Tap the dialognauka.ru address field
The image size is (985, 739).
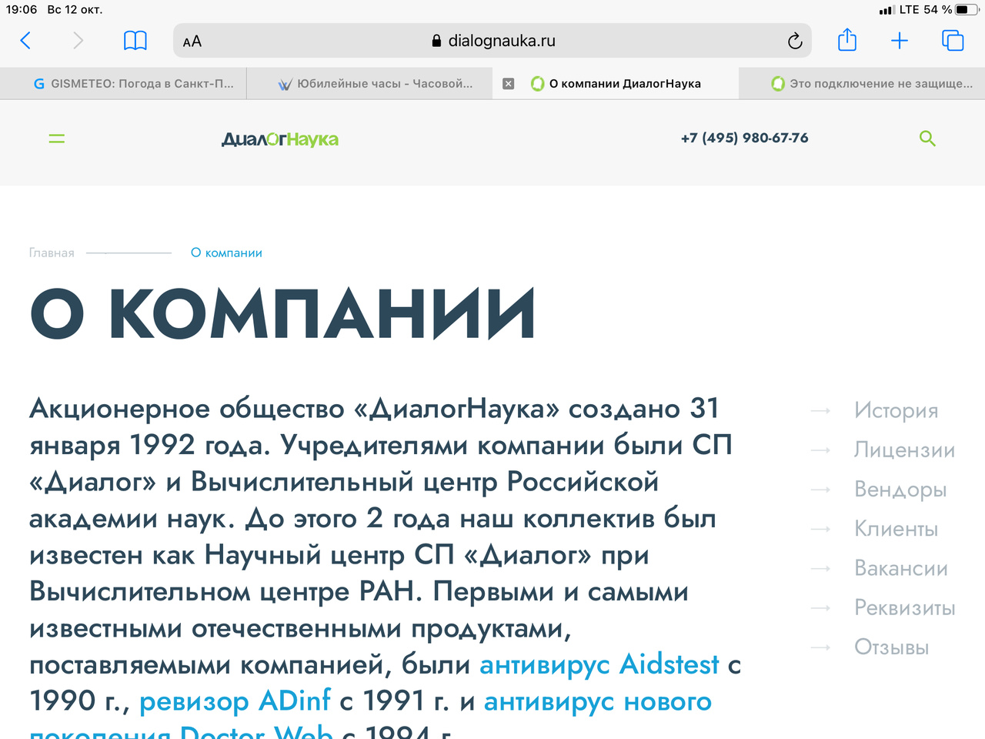pos(492,42)
